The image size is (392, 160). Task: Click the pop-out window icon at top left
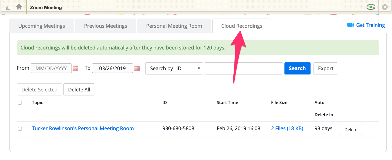click(x=9, y=8)
